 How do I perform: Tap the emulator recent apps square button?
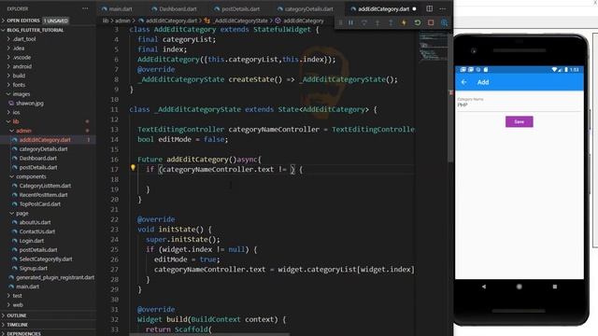pos(554,287)
